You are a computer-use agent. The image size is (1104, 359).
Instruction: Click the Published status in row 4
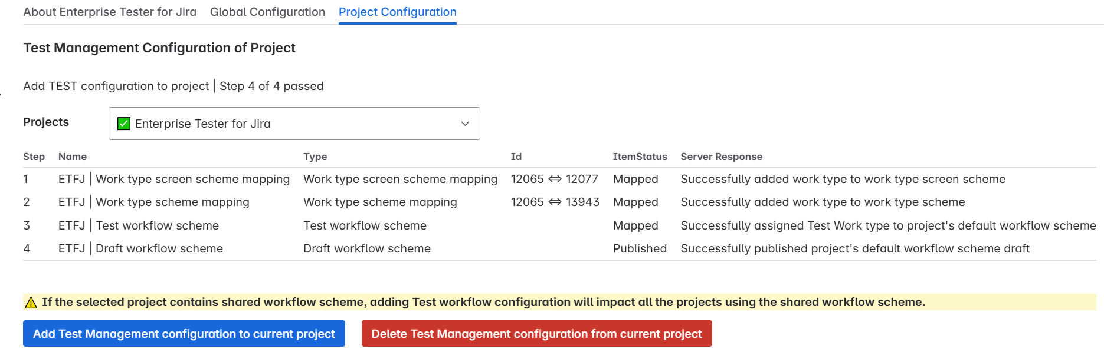pyautogui.click(x=640, y=248)
